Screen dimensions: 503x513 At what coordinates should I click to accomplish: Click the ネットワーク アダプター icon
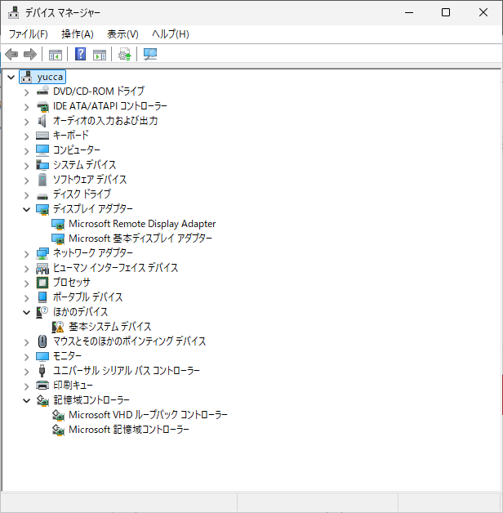tap(42, 253)
